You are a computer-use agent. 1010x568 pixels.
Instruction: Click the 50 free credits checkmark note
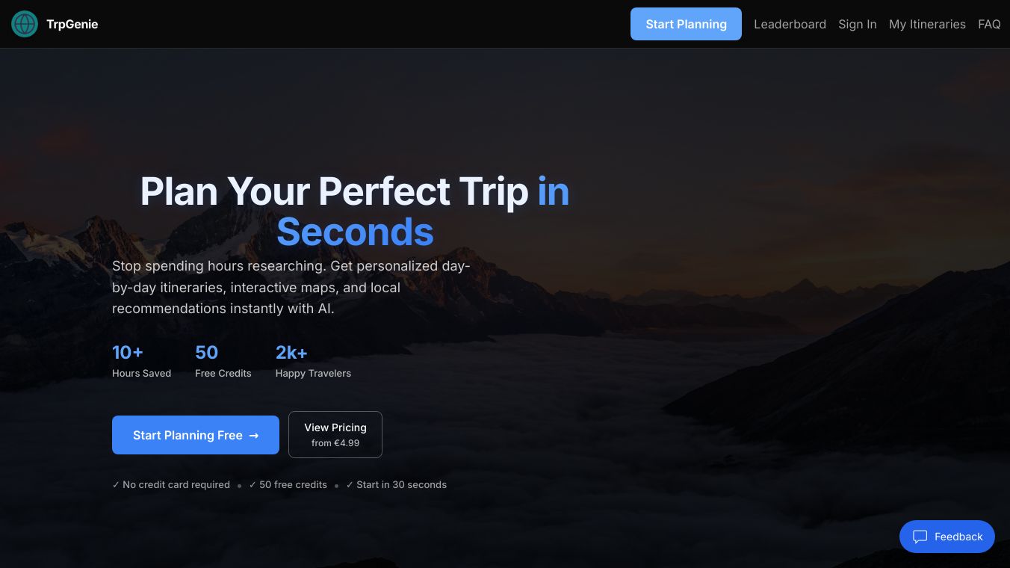(x=288, y=485)
